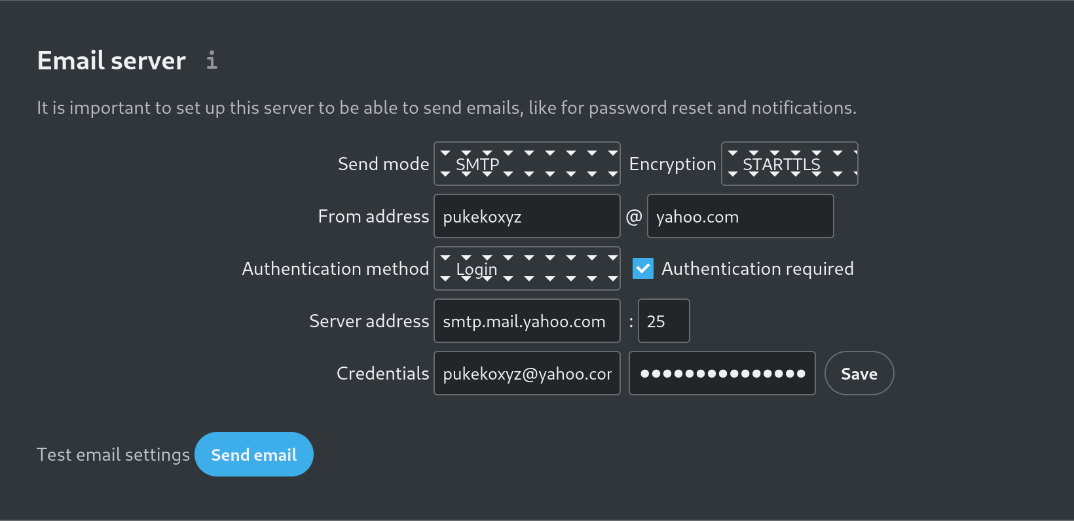1074x521 pixels.
Task: Click the yahoo.com domain field
Action: point(740,216)
